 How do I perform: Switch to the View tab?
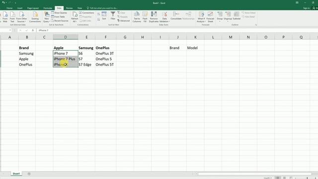[79, 8]
